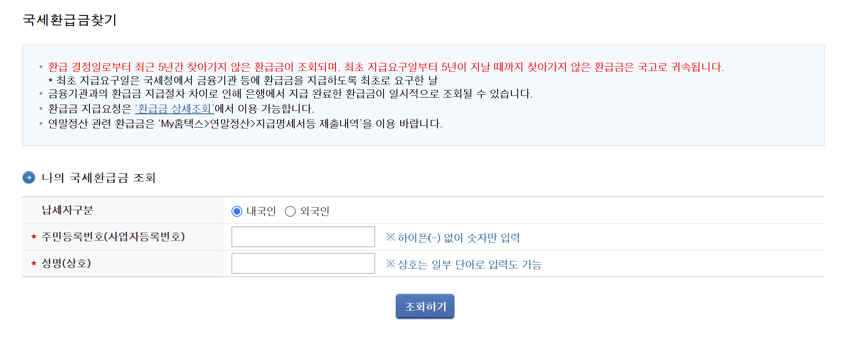Click inside the 성명(상호) input field
Screen dimensions: 854x346
point(303,263)
